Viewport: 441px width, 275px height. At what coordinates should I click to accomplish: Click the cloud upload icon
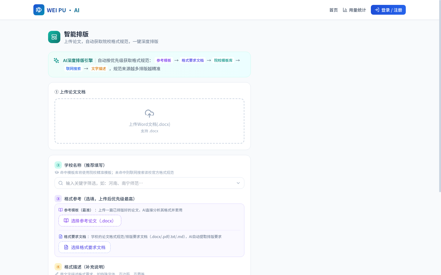(149, 114)
